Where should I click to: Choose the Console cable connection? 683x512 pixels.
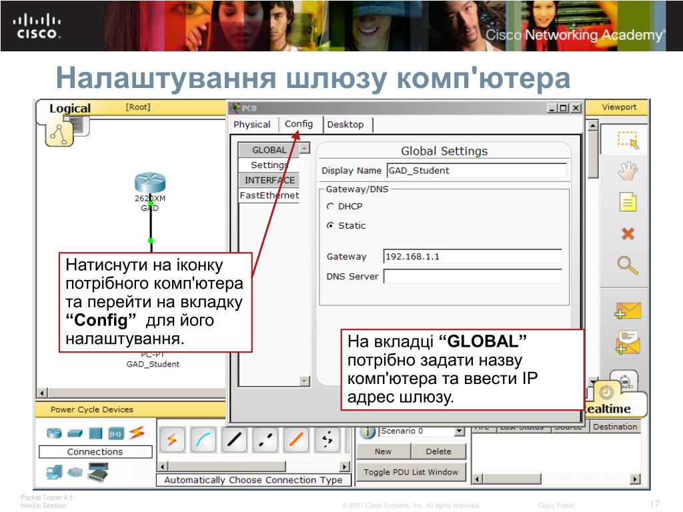(203, 440)
